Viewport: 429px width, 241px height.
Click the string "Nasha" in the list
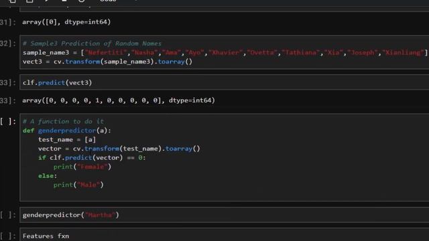[x=145, y=52]
